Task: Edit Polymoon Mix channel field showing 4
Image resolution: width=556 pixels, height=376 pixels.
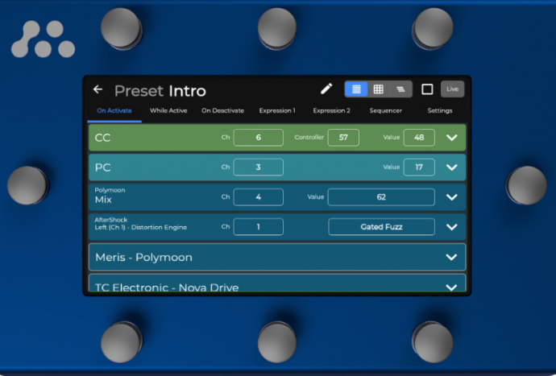Action: coord(258,197)
